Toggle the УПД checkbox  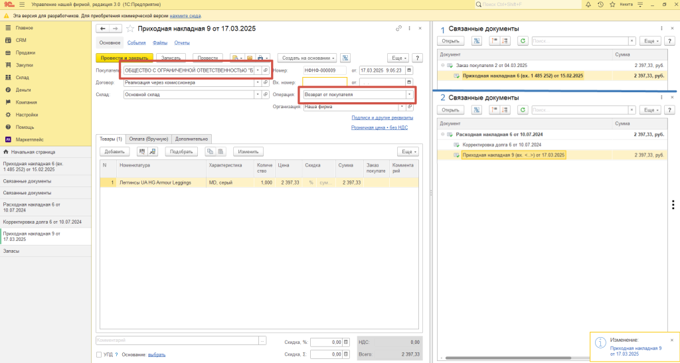[100, 354]
